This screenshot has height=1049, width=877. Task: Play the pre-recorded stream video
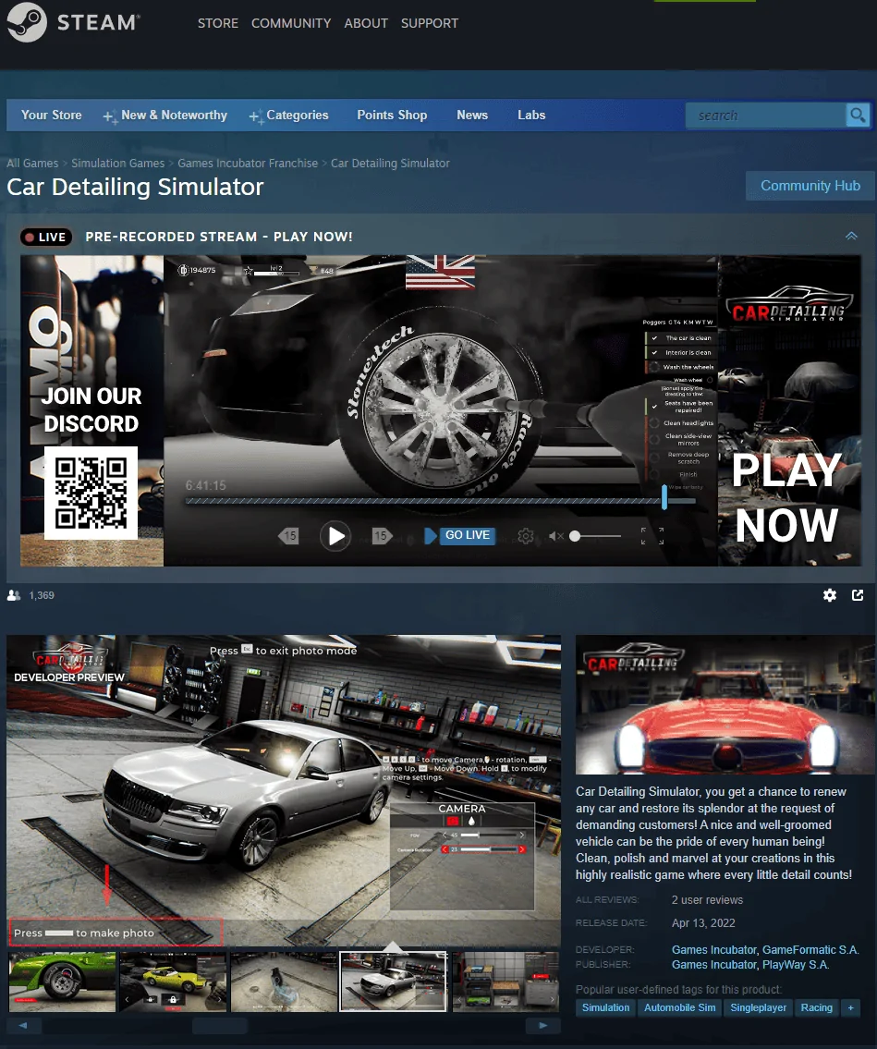tap(335, 536)
